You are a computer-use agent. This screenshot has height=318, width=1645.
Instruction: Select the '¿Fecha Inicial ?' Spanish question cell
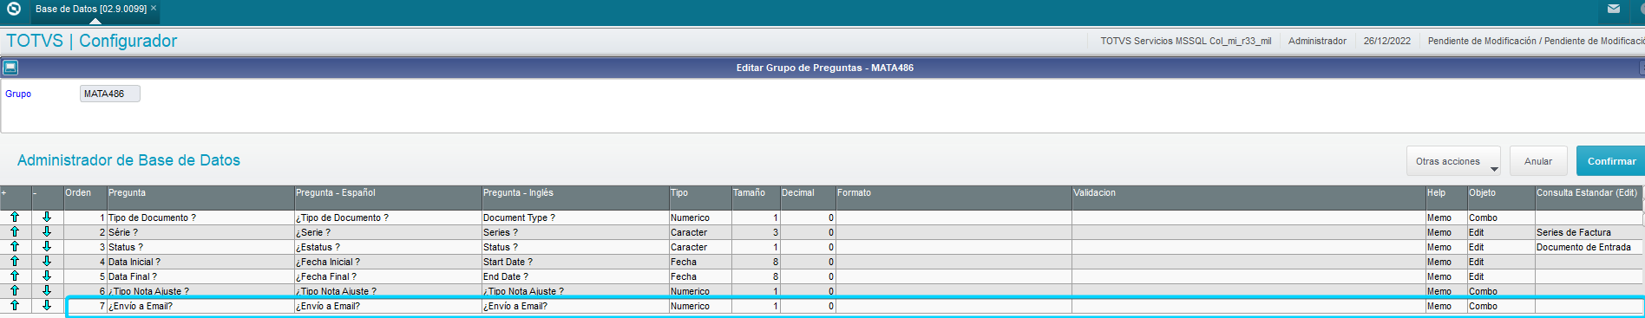point(387,262)
